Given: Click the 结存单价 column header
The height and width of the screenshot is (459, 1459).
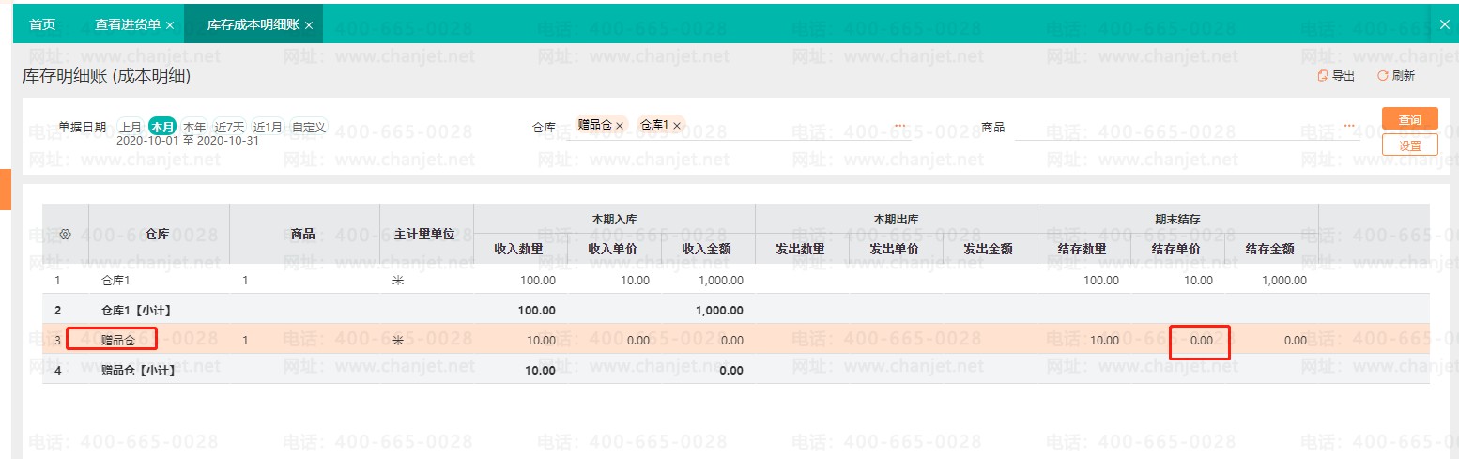Looking at the screenshot, I should click(1177, 249).
